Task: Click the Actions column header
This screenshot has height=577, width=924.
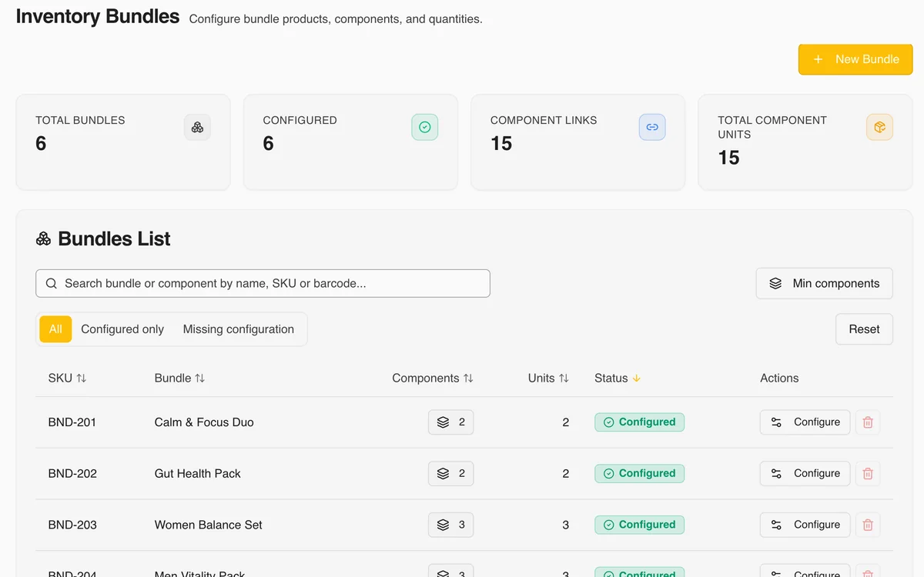Action: [x=779, y=378]
